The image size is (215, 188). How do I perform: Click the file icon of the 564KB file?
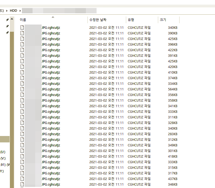click(x=22, y=89)
